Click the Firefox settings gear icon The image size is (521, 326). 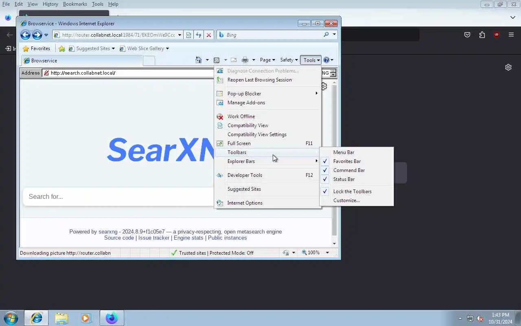pyautogui.click(x=508, y=67)
